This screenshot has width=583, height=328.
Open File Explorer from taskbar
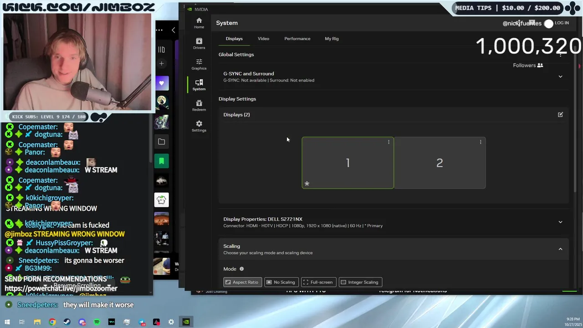click(x=37, y=322)
